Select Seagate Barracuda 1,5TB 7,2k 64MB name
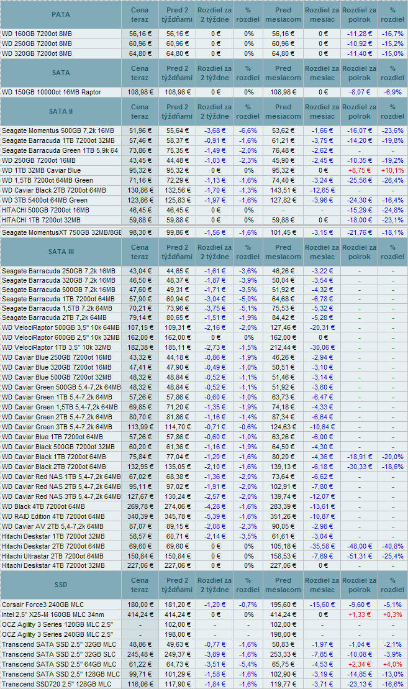Screen dimensions: 408x689 pyautogui.click(x=57, y=309)
